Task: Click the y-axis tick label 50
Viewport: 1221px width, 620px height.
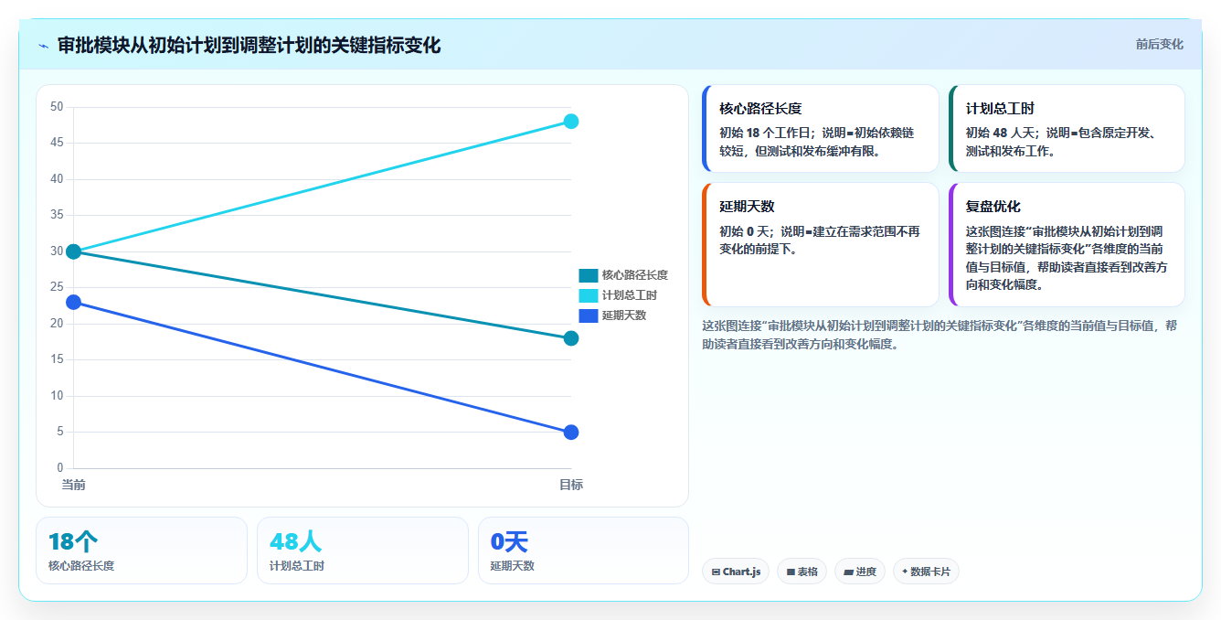Action: coord(57,107)
